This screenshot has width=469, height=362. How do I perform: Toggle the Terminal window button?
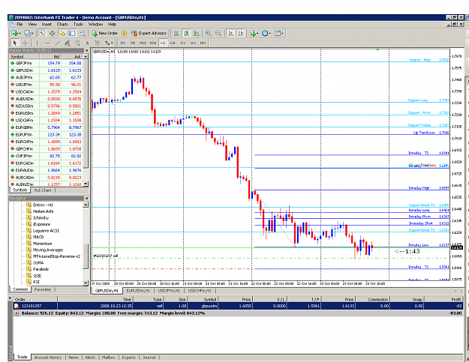[72, 33]
